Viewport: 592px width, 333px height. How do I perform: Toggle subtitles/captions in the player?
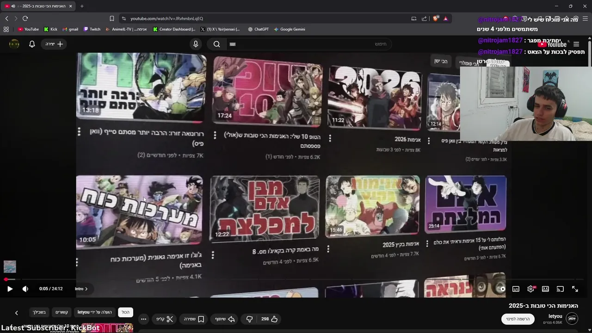[516, 289]
